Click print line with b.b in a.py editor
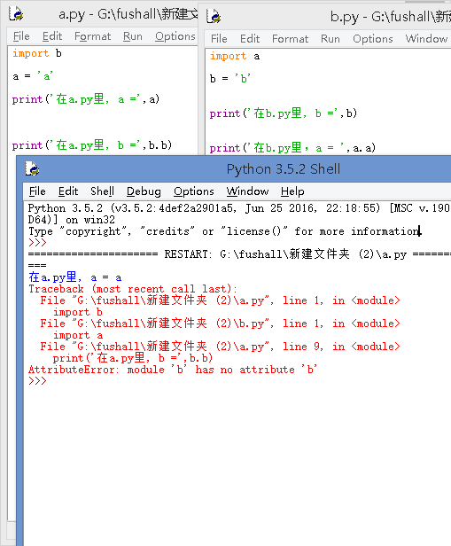Viewport: 451px width, 546px height. point(92,145)
